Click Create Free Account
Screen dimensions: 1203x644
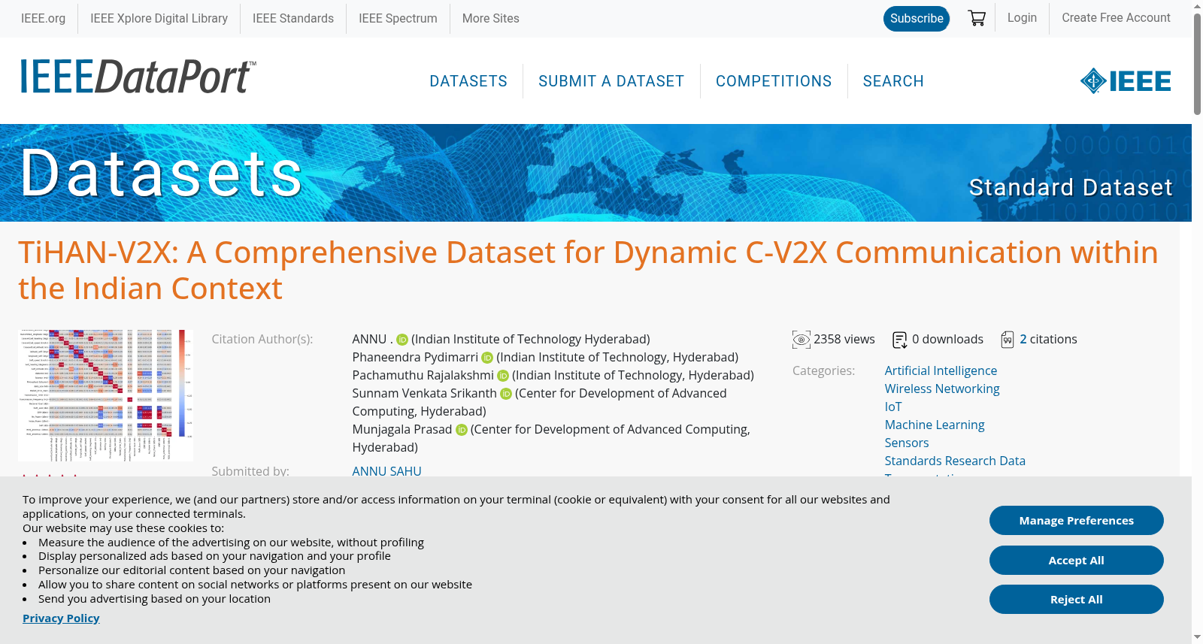click(1116, 18)
